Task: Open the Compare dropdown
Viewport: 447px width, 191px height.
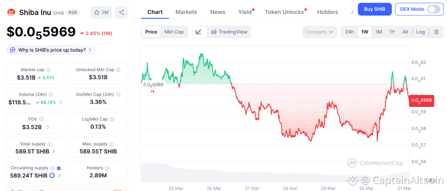Action: pyautogui.click(x=320, y=32)
